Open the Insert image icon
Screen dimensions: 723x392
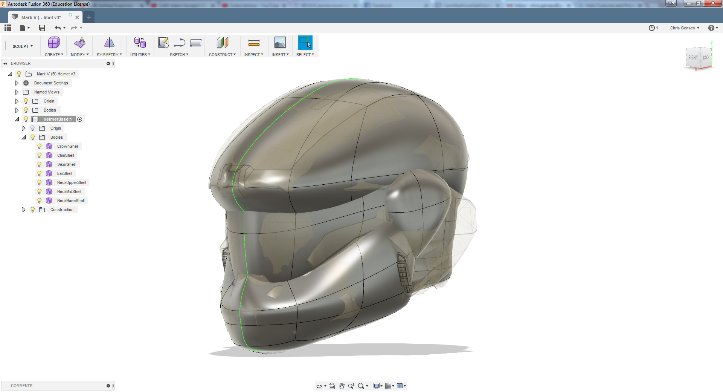click(x=280, y=43)
